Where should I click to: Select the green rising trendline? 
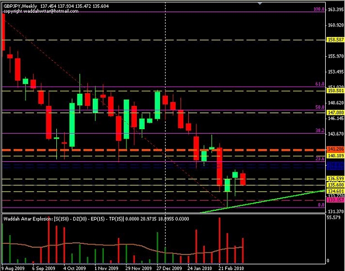[x=263, y=201]
